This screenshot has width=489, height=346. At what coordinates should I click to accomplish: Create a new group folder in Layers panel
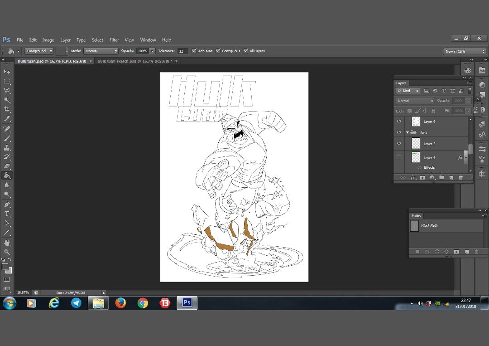pyautogui.click(x=441, y=178)
